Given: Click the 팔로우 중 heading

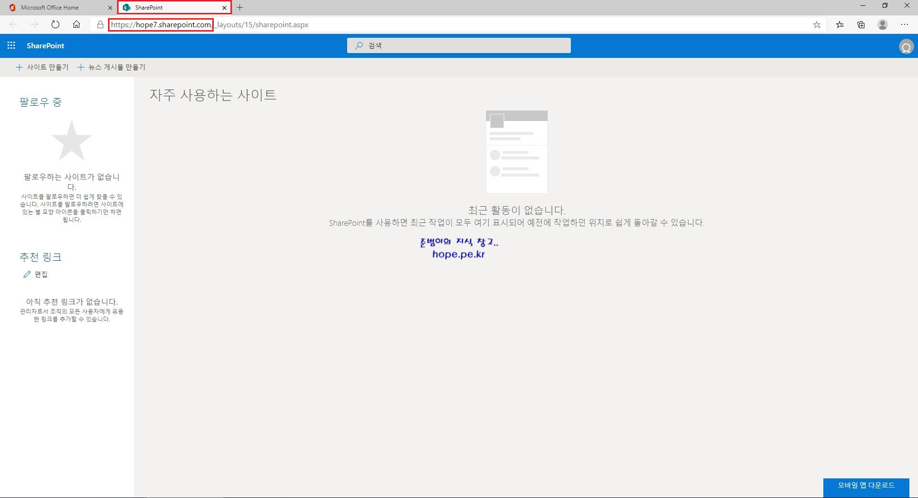Looking at the screenshot, I should pos(41,102).
